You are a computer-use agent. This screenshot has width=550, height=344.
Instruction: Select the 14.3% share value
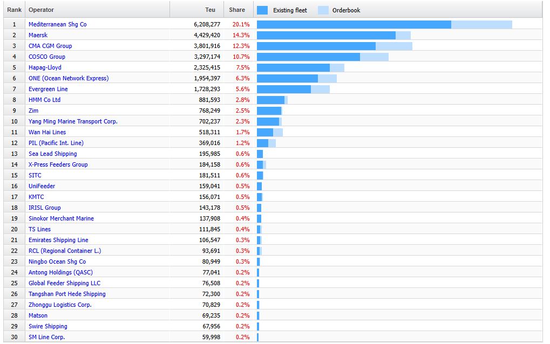click(x=241, y=35)
